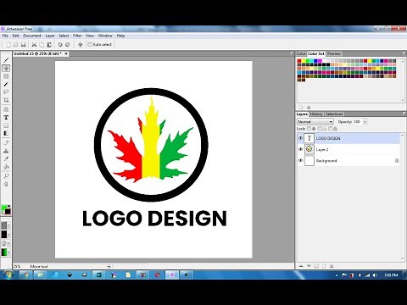The image size is (407, 305).
Task: Open the black swatch selector dropdown in toolbox
Action: pos(8,235)
